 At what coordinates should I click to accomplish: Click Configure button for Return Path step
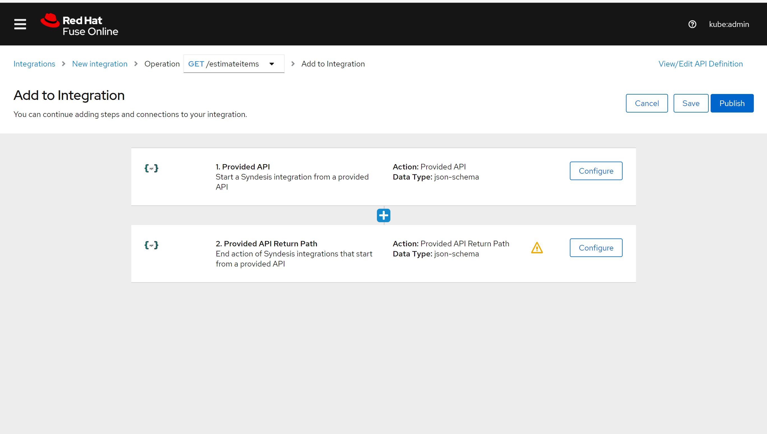(596, 247)
